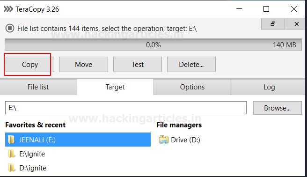Run the Test operation

pyautogui.click(x=138, y=65)
